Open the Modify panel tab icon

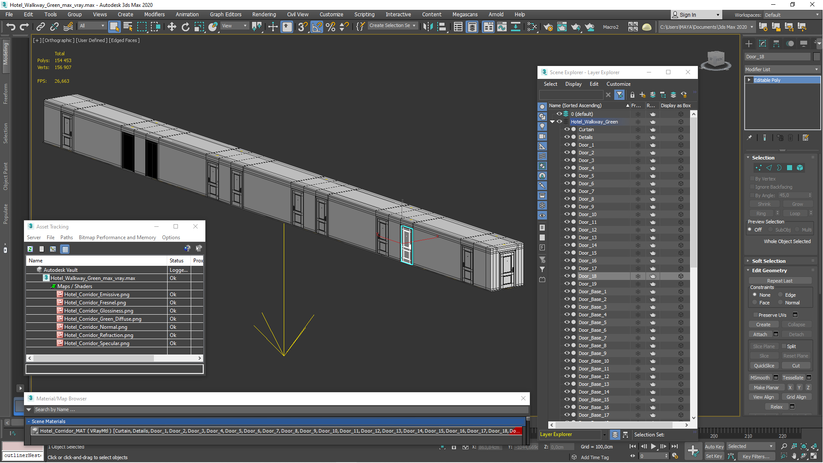(763, 44)
